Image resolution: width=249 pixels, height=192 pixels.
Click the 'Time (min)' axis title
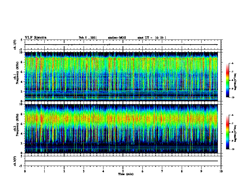(126, 174)
